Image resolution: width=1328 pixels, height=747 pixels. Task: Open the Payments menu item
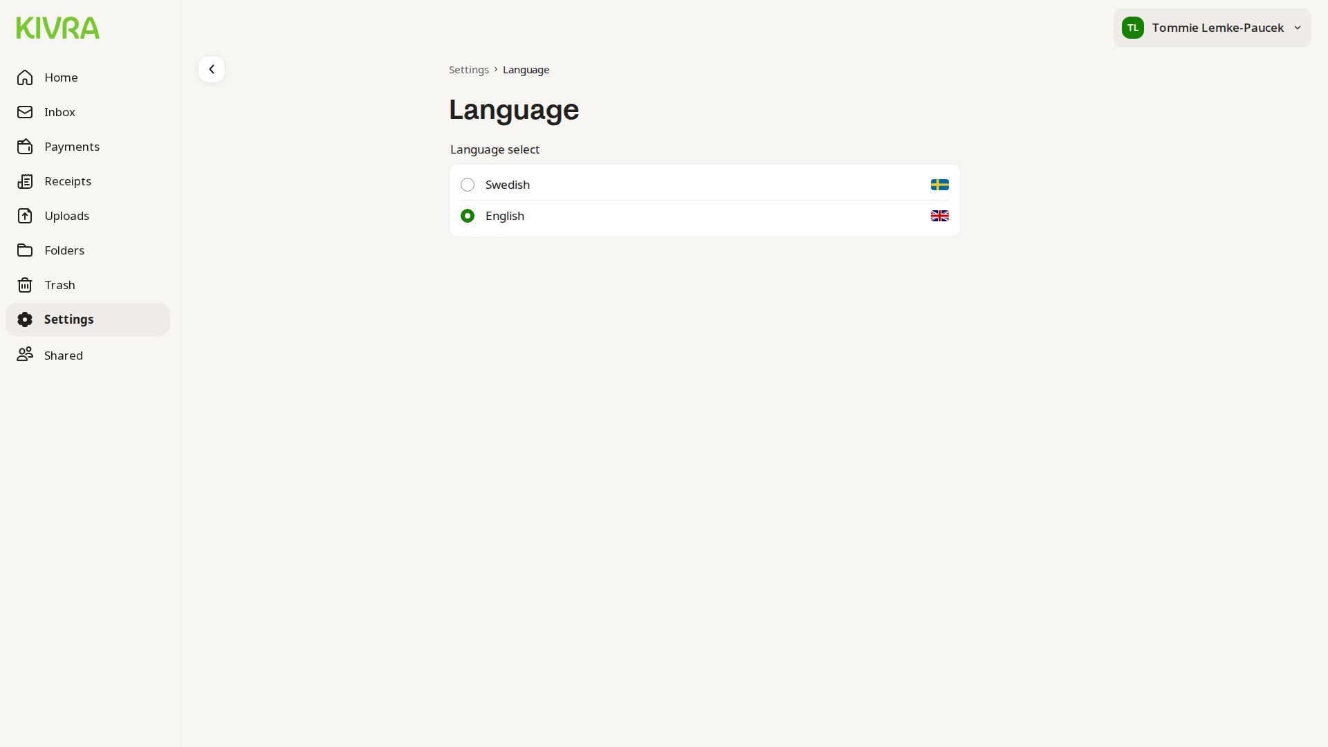72,147
